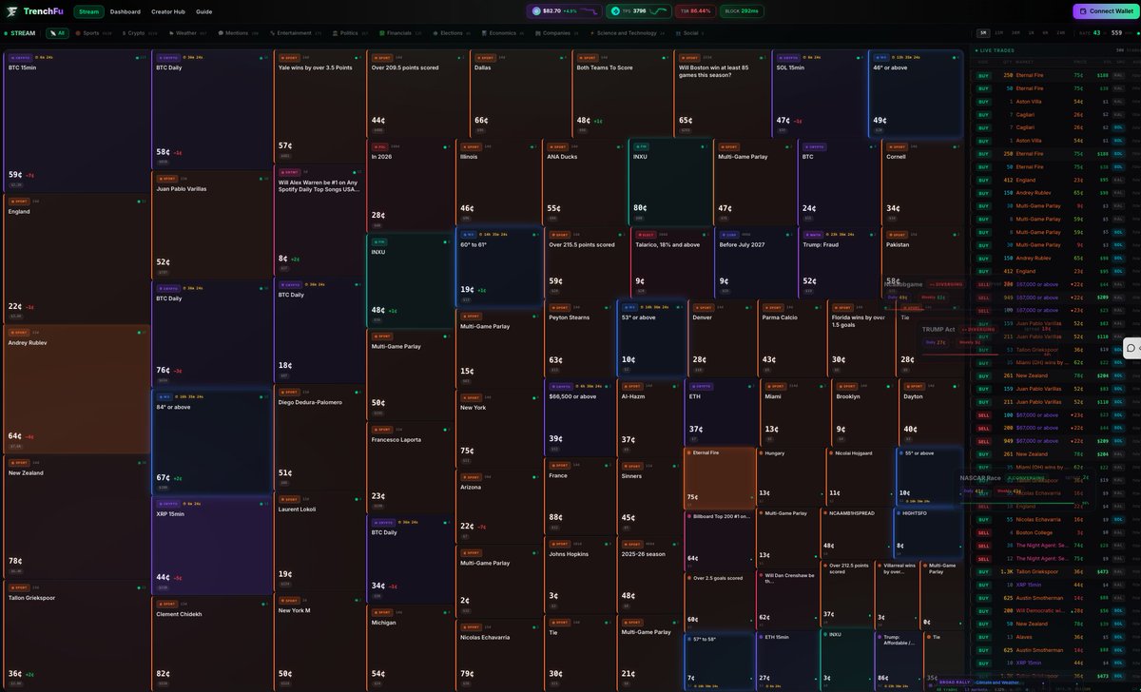Open Over 209.5 points scored card

tap(416, 94)
